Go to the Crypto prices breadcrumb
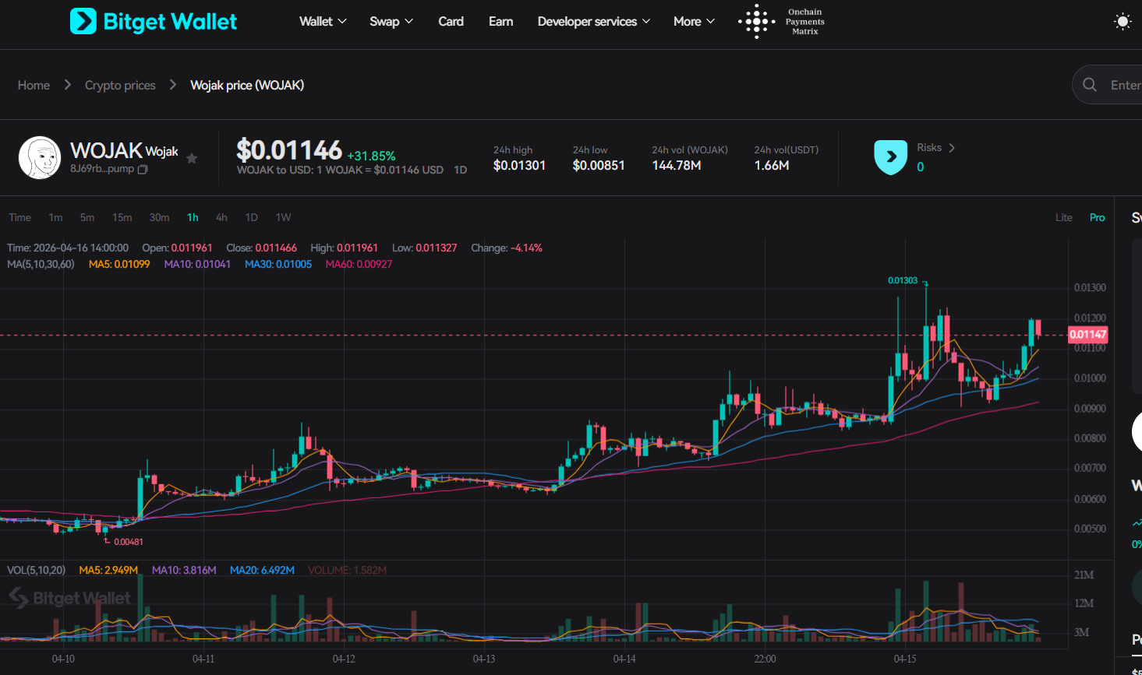This screenshot has height=675, width=1142. coord(120,85)
